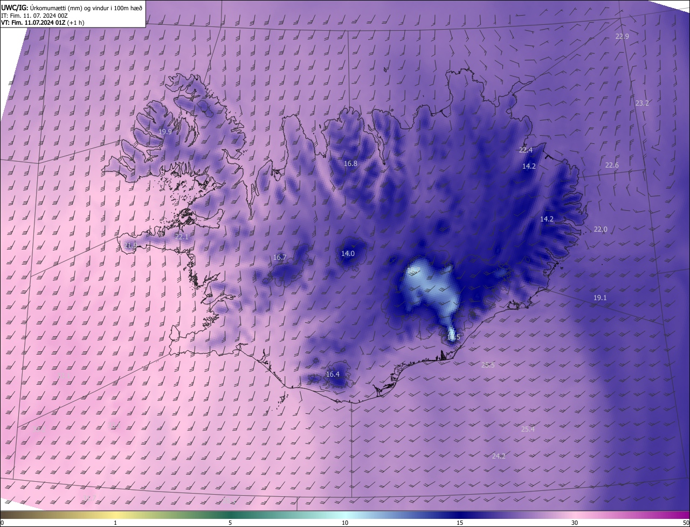Click the 23.2 value label
The width and height of the screenshot is (690, 527).
click(x=642, y=103)
